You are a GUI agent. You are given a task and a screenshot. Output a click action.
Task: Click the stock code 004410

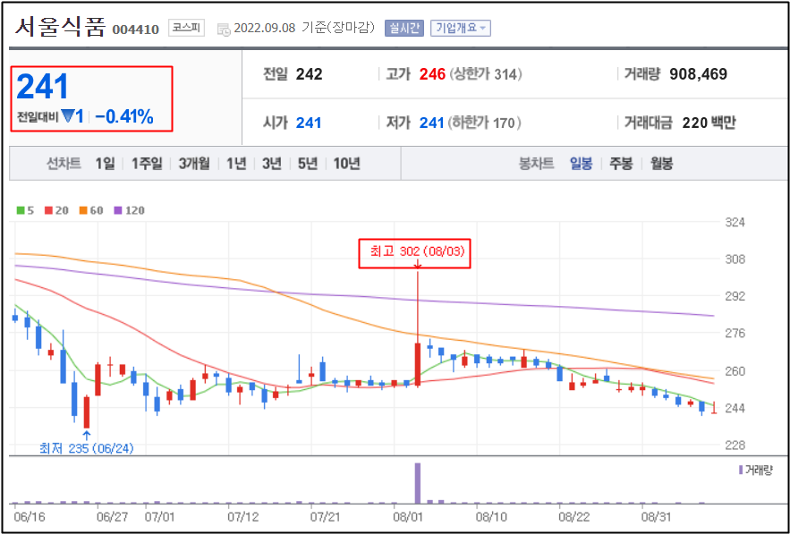[x=135, y=30]
